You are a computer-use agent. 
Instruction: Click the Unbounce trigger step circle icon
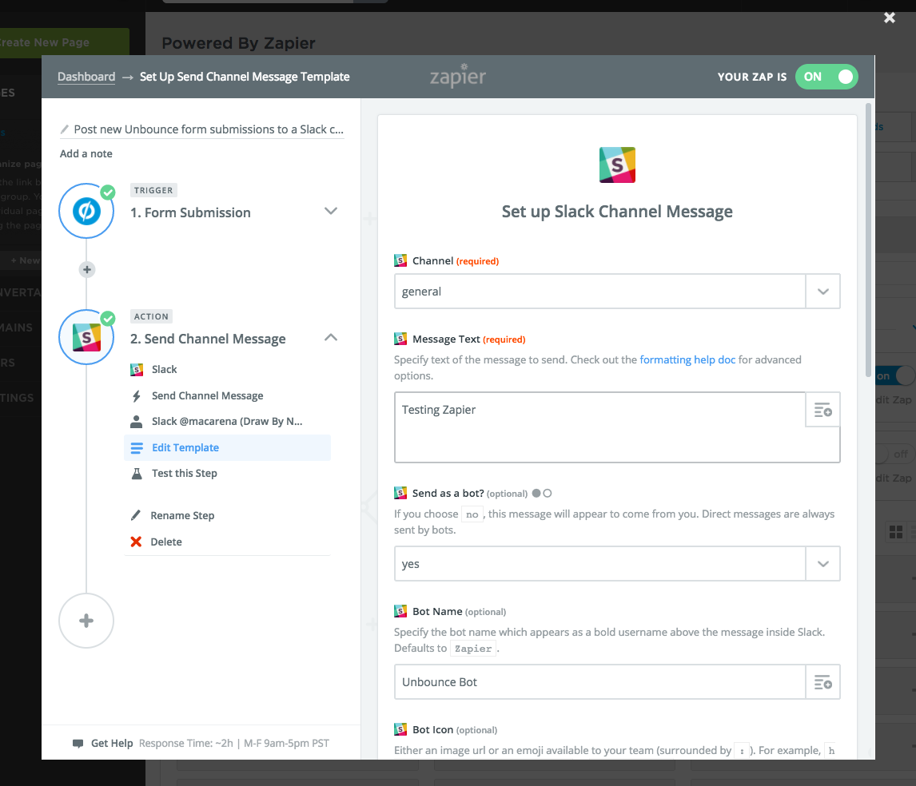pyautogui.click(x=86, y=211)
